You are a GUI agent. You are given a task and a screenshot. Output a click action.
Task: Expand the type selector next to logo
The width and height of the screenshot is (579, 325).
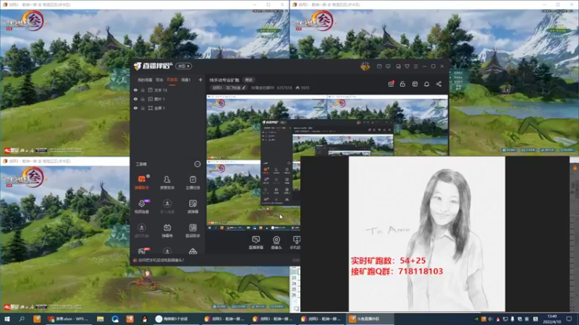[x=184, y=66]
